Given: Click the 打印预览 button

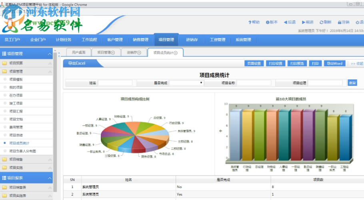Looking at the screenshot, I should point(297,63).
